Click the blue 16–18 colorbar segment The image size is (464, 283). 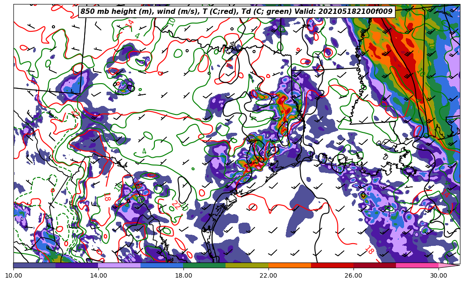162,265
